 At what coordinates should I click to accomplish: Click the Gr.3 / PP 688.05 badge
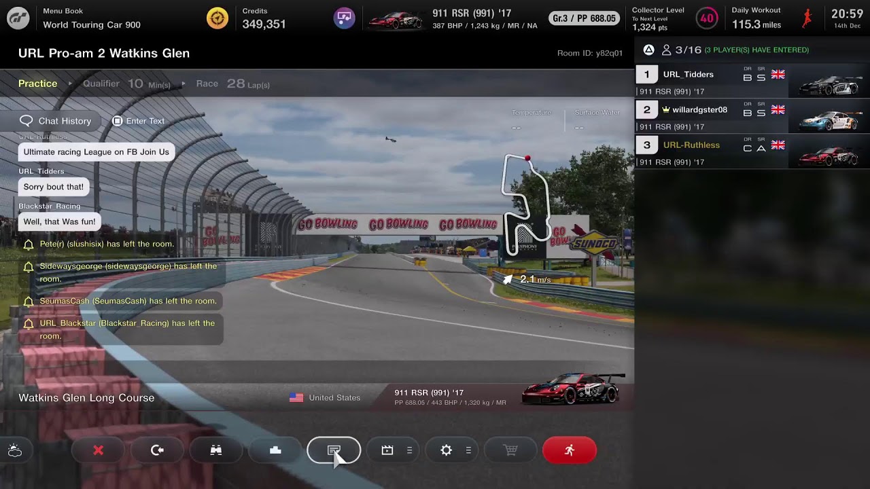click(584, 18)
